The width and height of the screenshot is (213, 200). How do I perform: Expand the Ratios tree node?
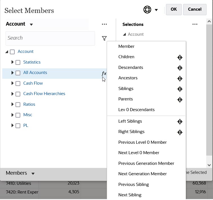click(12, 104)
